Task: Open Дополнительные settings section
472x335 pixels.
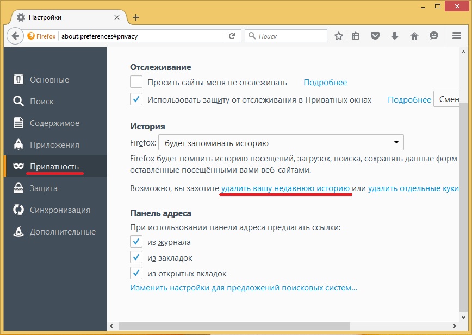Action: tap(55, 231)
